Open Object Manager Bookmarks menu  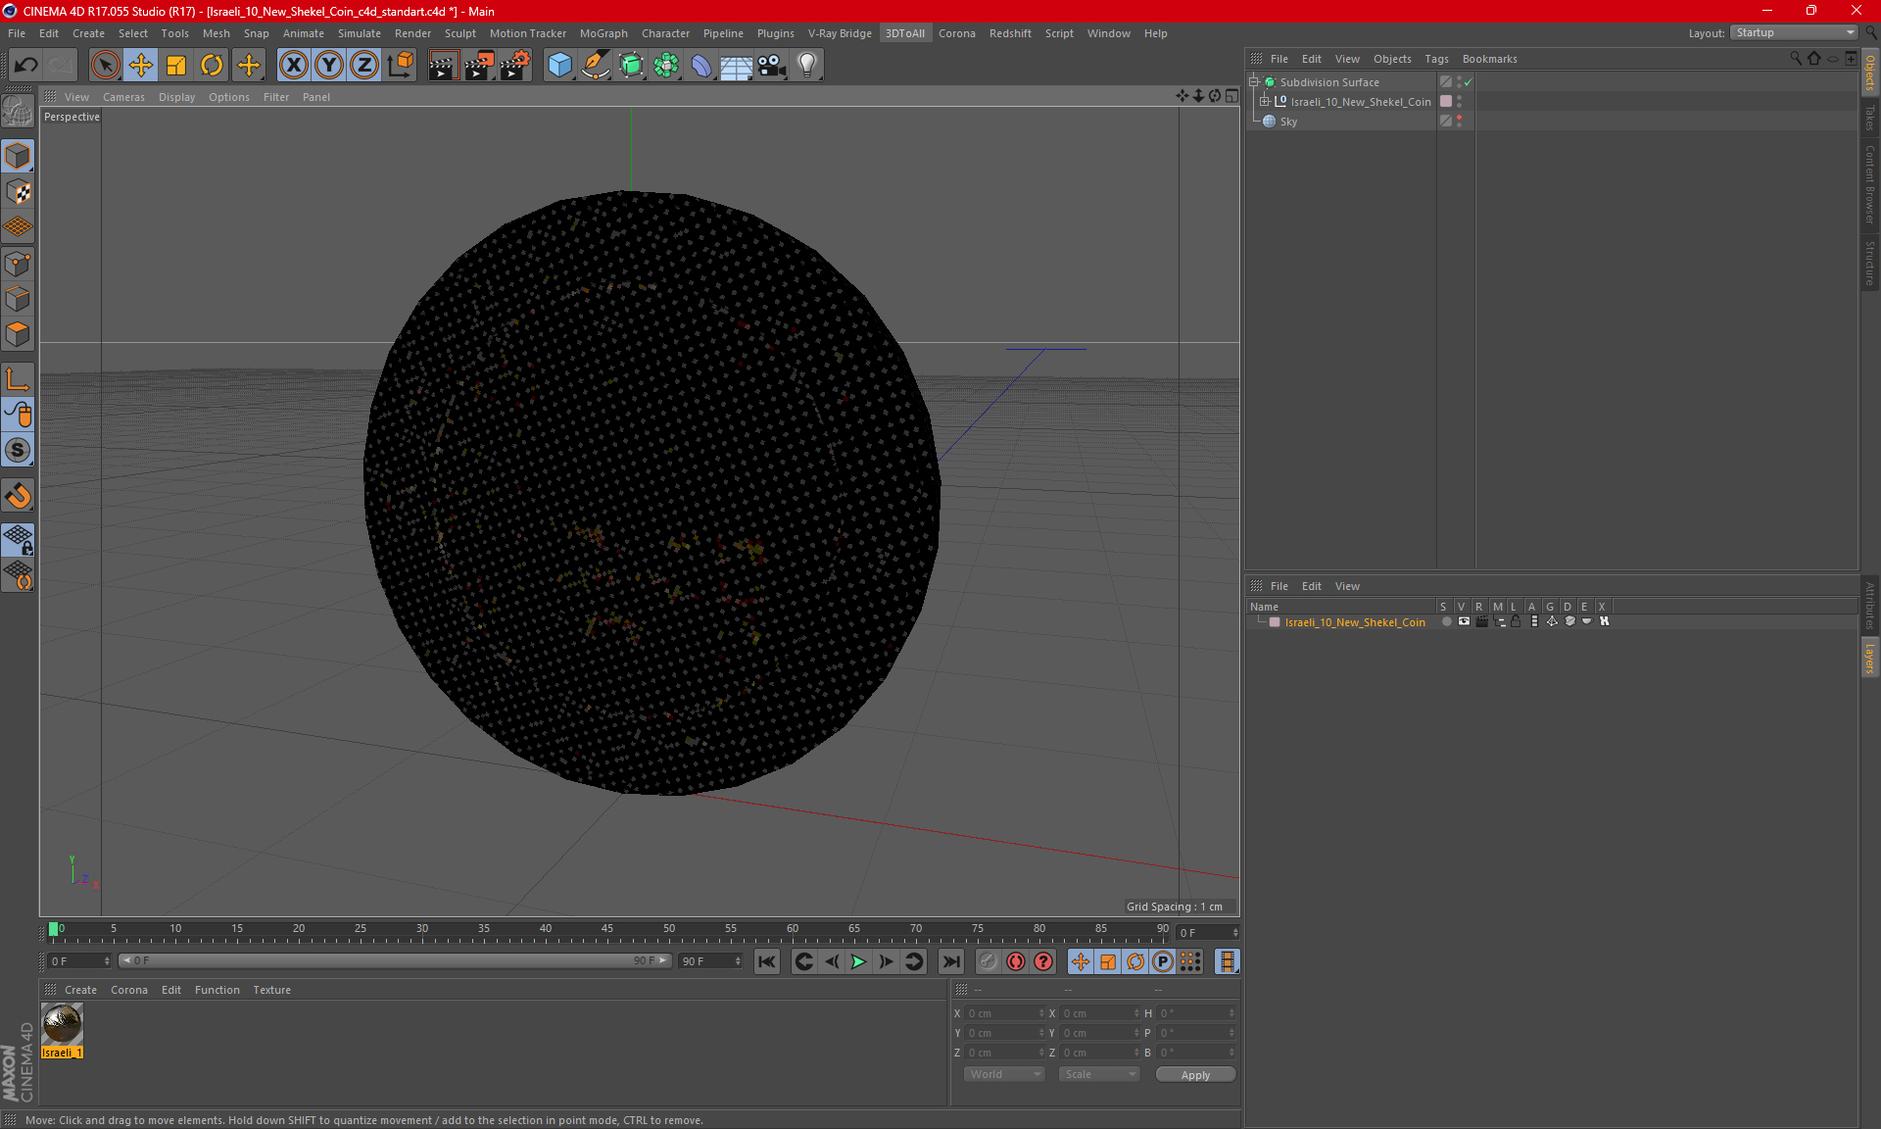coord(1489,59)
